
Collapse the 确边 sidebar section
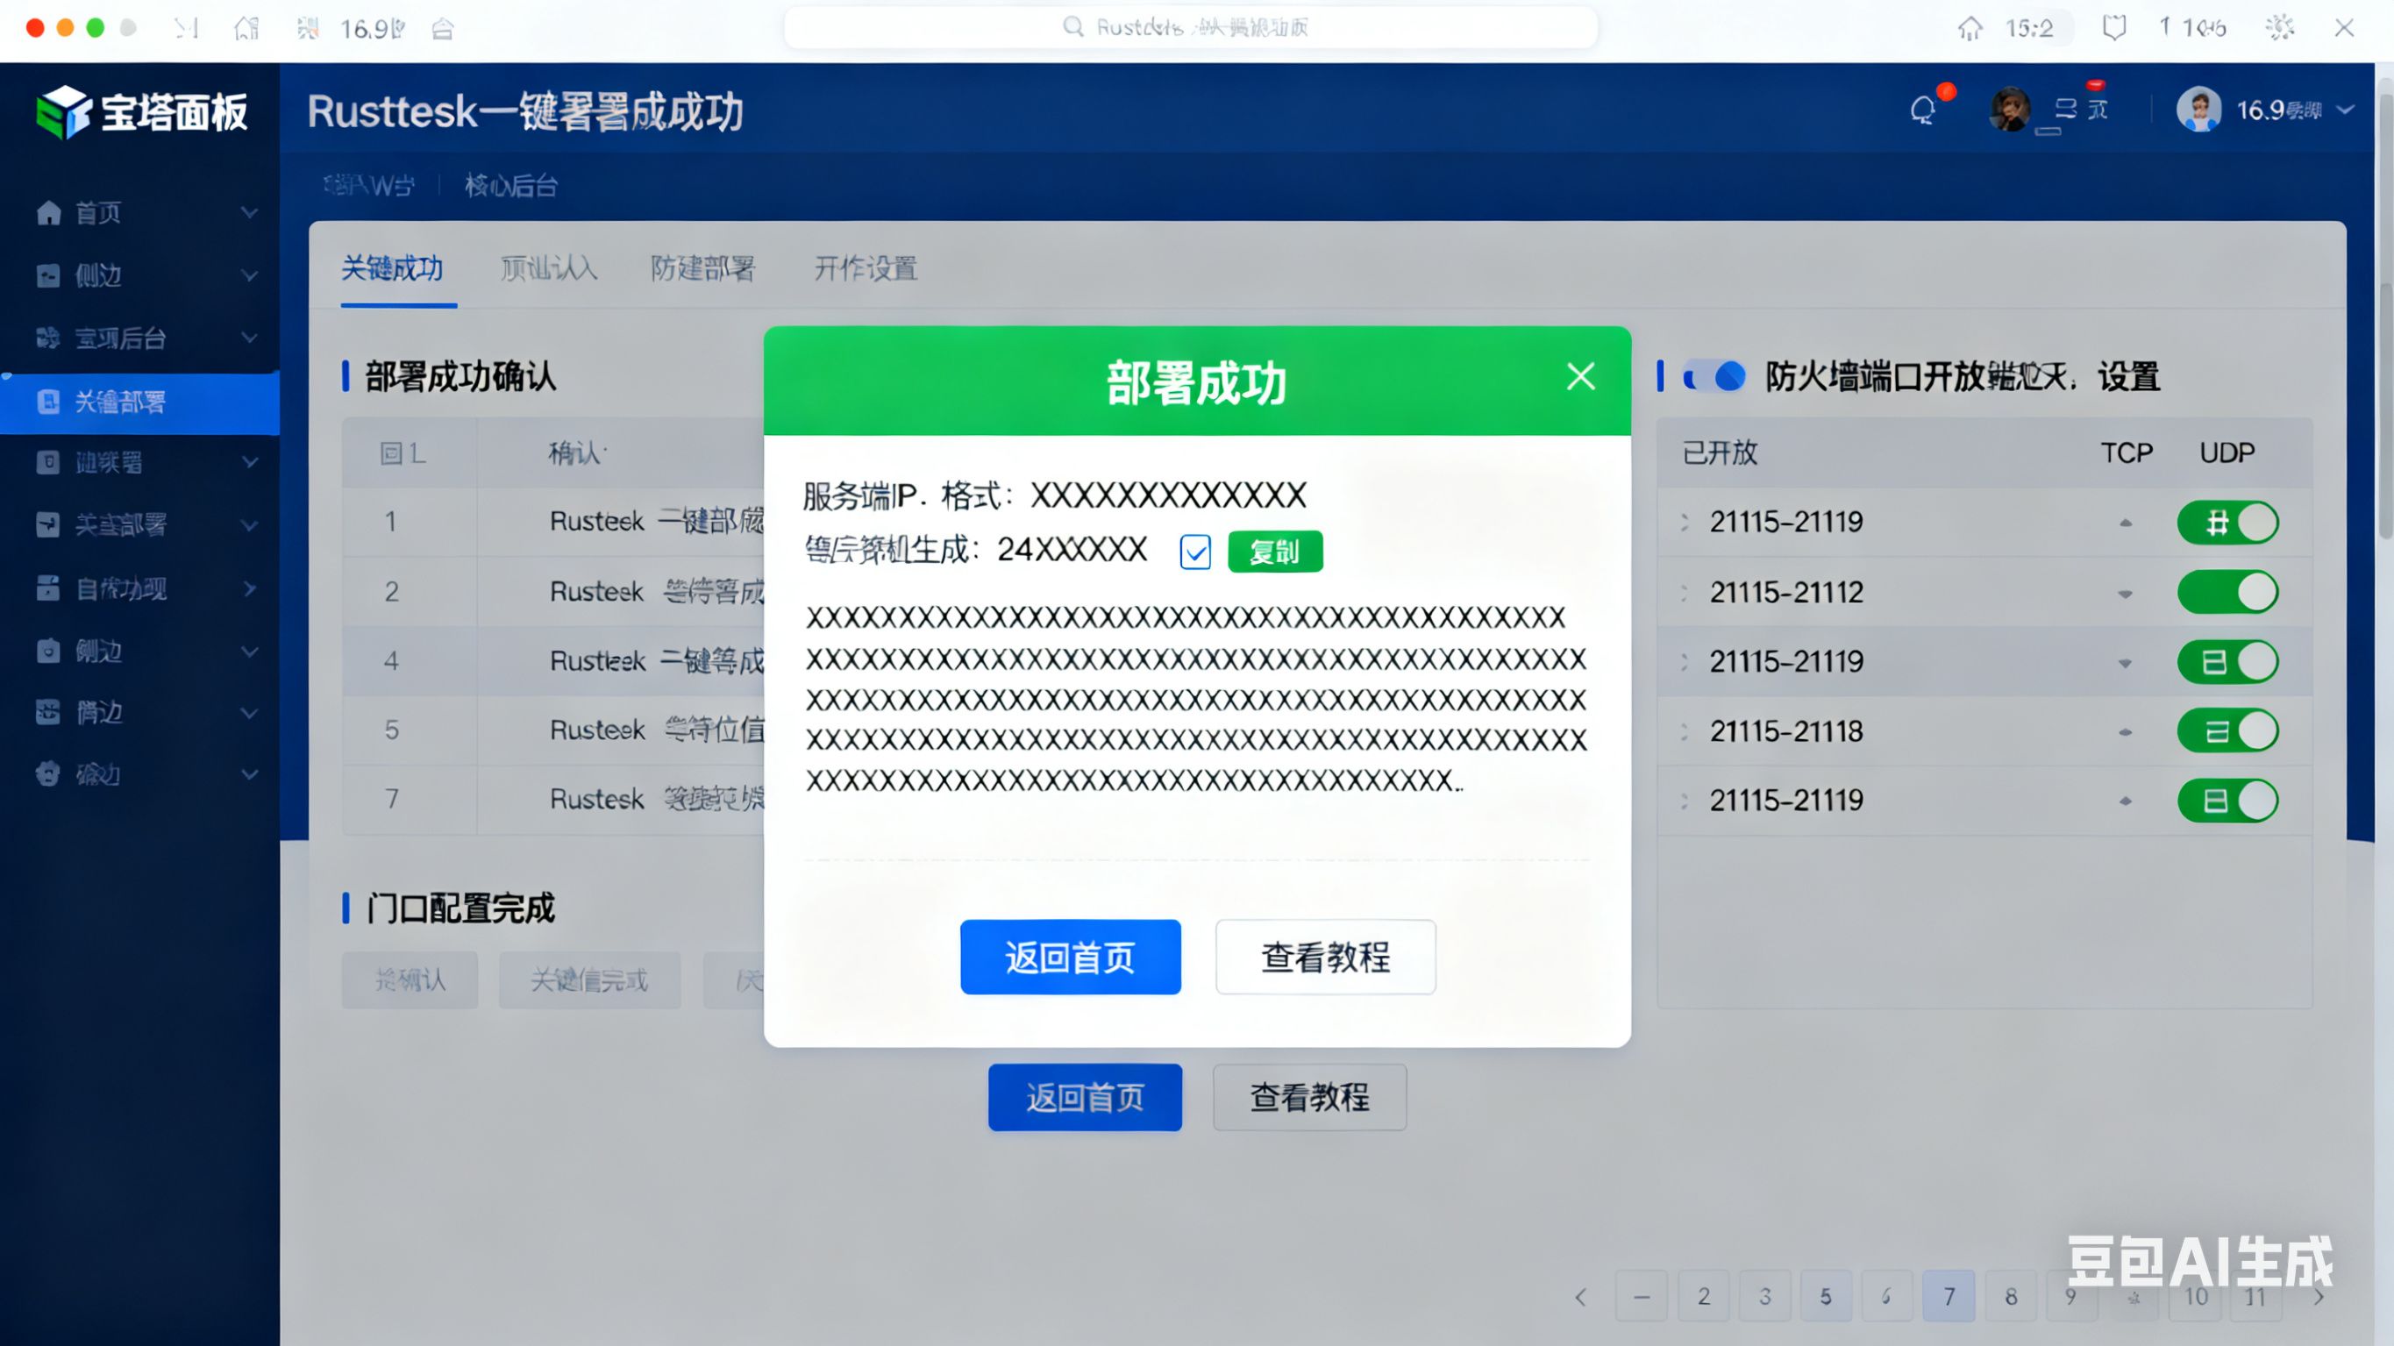(247, 773)
